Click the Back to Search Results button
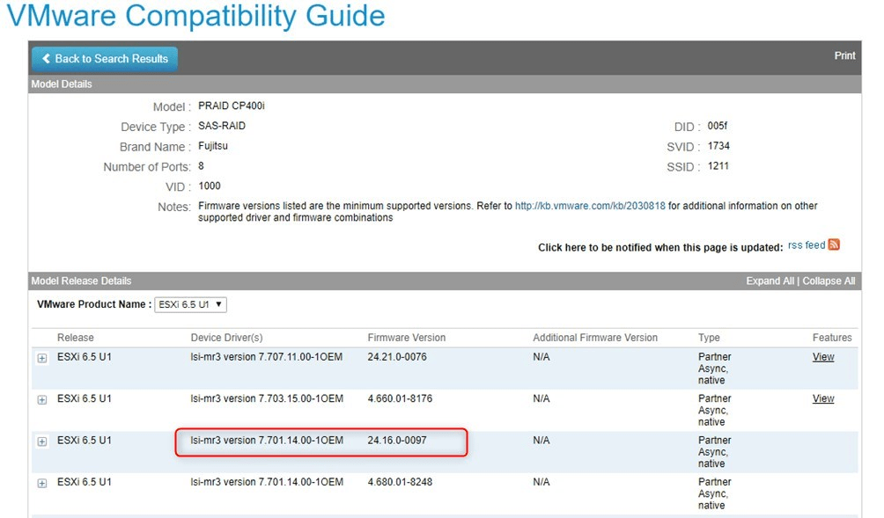The height and width of the screenshot is (518, 884). [105, 59]
